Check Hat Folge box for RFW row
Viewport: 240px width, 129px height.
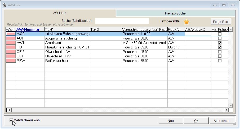220,61
